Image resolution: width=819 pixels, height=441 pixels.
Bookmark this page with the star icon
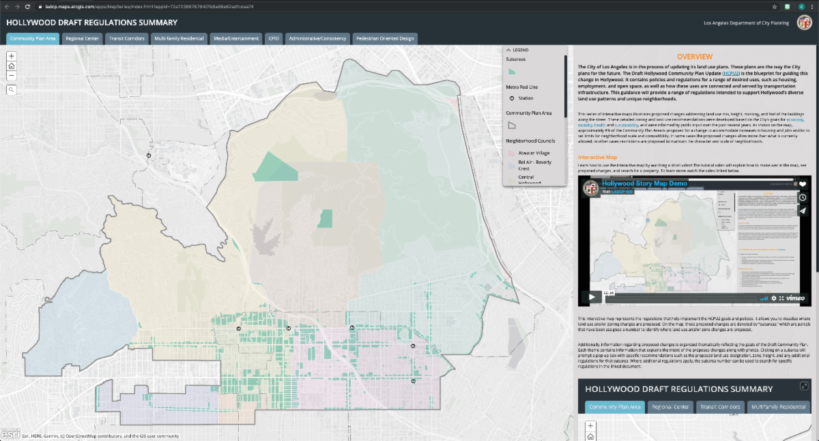click(x=775, y=6)
